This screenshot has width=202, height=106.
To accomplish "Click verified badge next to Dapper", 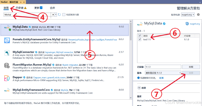I will point(24,77).
